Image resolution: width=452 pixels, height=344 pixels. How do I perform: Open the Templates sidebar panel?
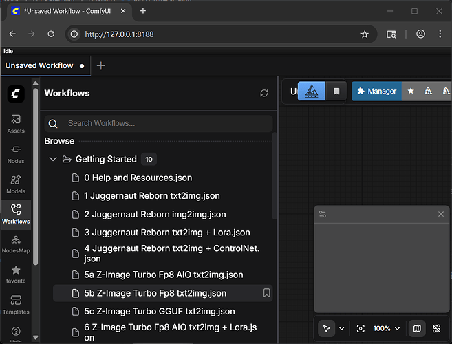click(16, 304)
